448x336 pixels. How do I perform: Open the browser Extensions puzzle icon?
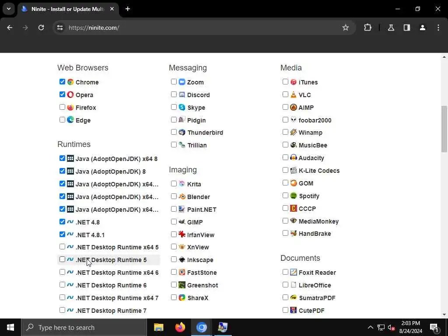coord(367,28)
